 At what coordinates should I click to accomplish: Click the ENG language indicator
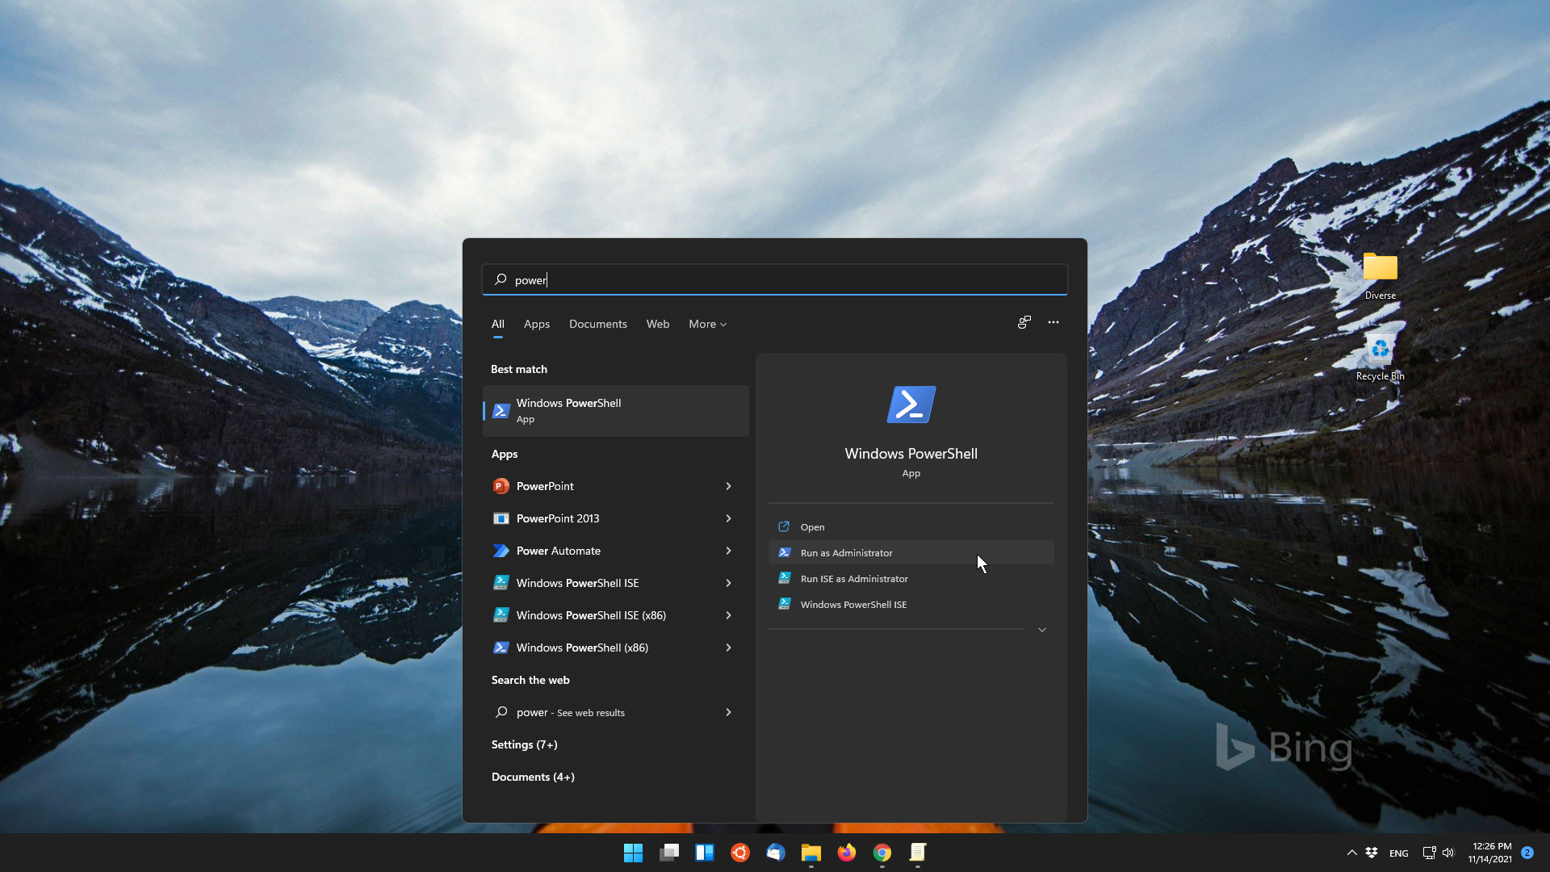click(1399, 853)
